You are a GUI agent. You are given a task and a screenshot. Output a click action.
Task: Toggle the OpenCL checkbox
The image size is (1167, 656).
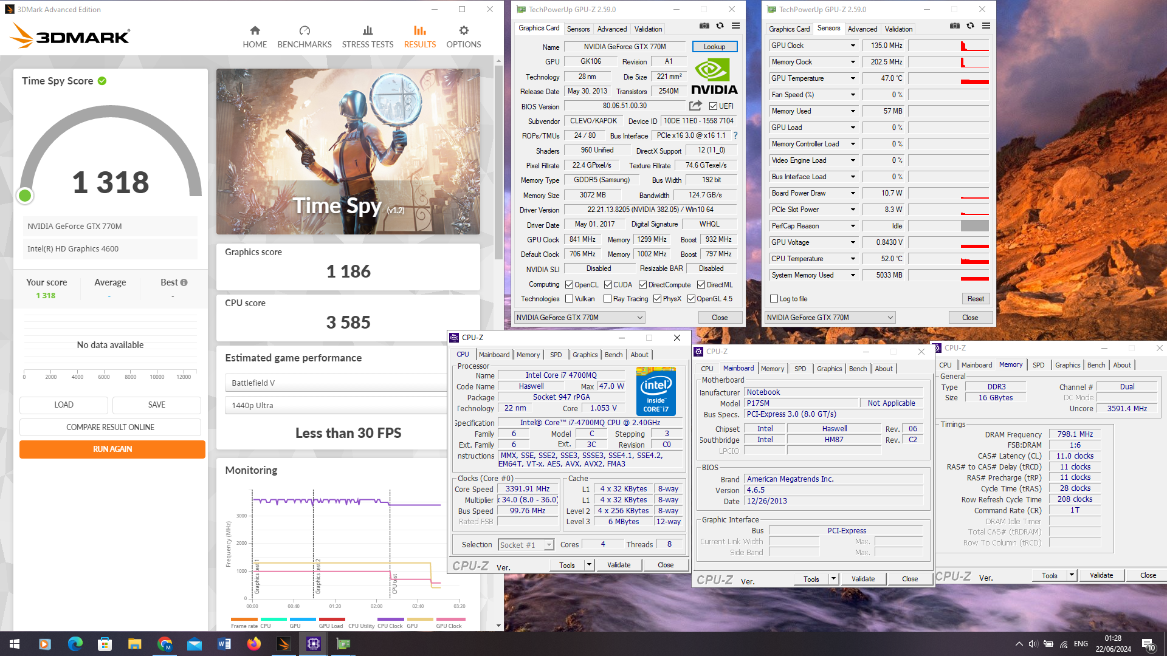tap(569, 285)
